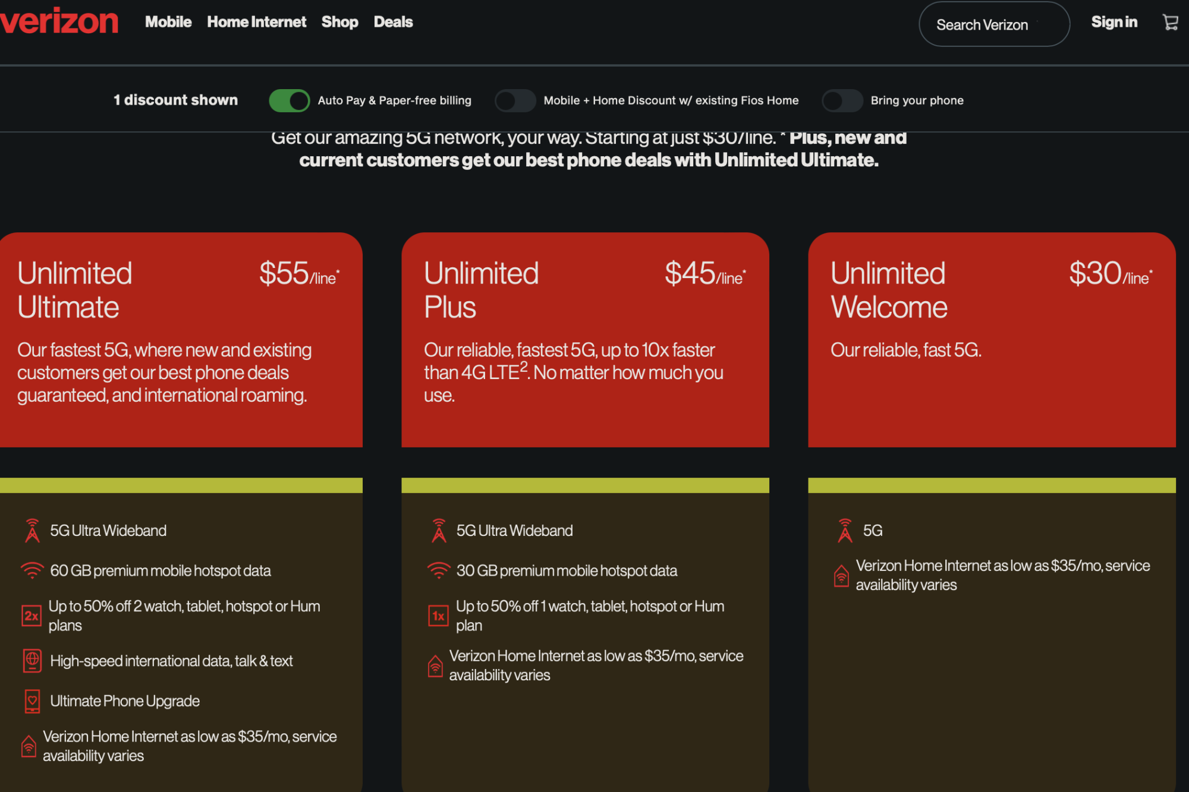1189x792 pixels.
Task: Disable the Auto Pay & Paper-free billing toggle
Action: point(290,100)
